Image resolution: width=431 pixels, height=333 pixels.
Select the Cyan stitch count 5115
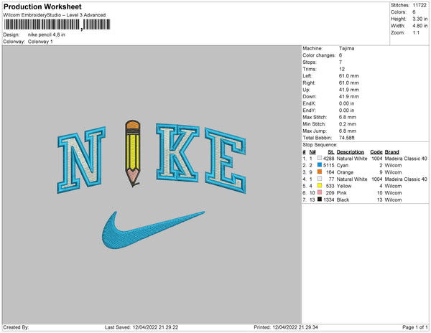[x=329, y=165]
